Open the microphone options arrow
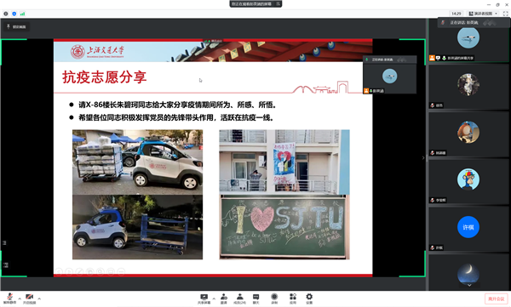Screen dimensions: 511x307 (x=20, y=298)
